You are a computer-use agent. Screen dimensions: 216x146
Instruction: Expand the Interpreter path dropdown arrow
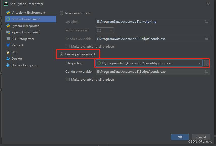[200, 63]
